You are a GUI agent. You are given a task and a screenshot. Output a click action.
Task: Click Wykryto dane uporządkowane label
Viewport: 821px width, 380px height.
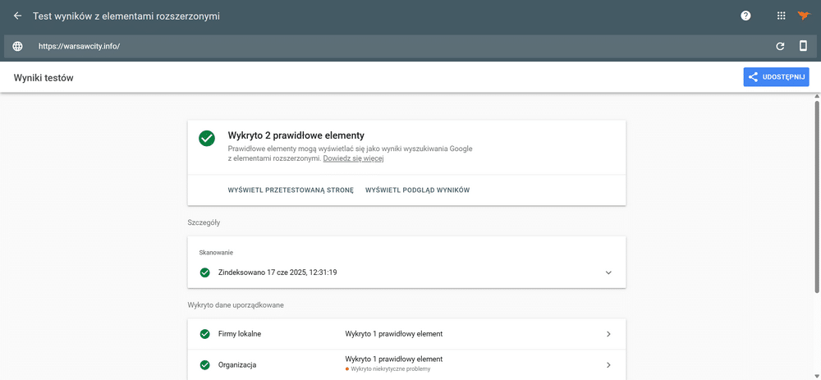click(236, 304)
